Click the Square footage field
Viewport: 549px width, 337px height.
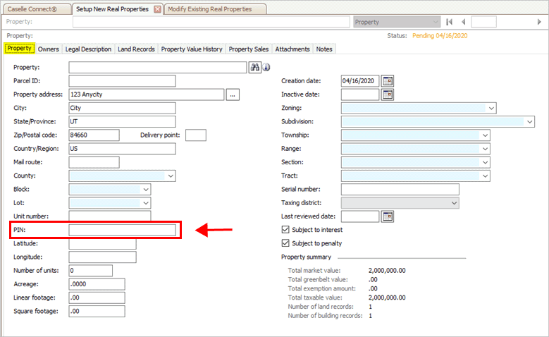pyautogui.click(x=97, y=311)
